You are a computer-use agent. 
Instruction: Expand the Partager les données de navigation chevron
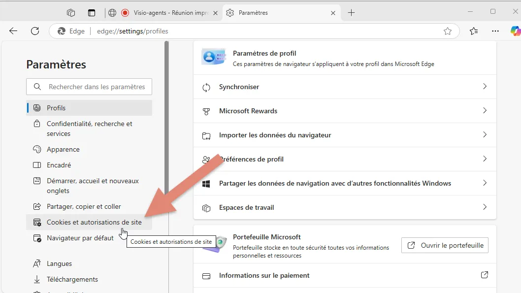485,183
